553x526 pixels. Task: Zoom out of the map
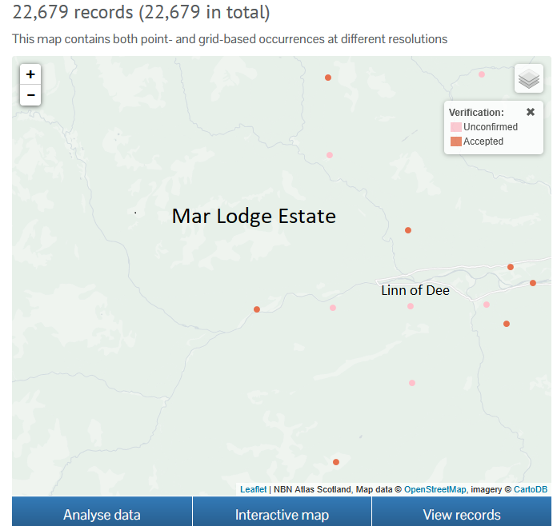pyautogui.click(x=30, y=95)
